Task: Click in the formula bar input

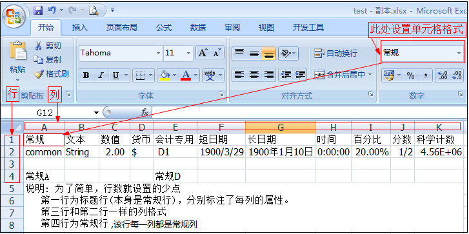Action: [x=309, y=113]
